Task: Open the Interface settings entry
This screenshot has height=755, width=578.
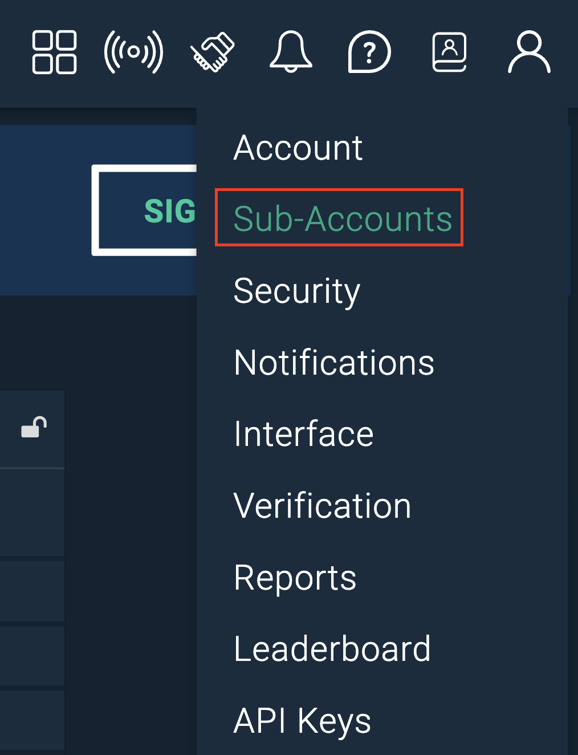Action: [304, 434]
